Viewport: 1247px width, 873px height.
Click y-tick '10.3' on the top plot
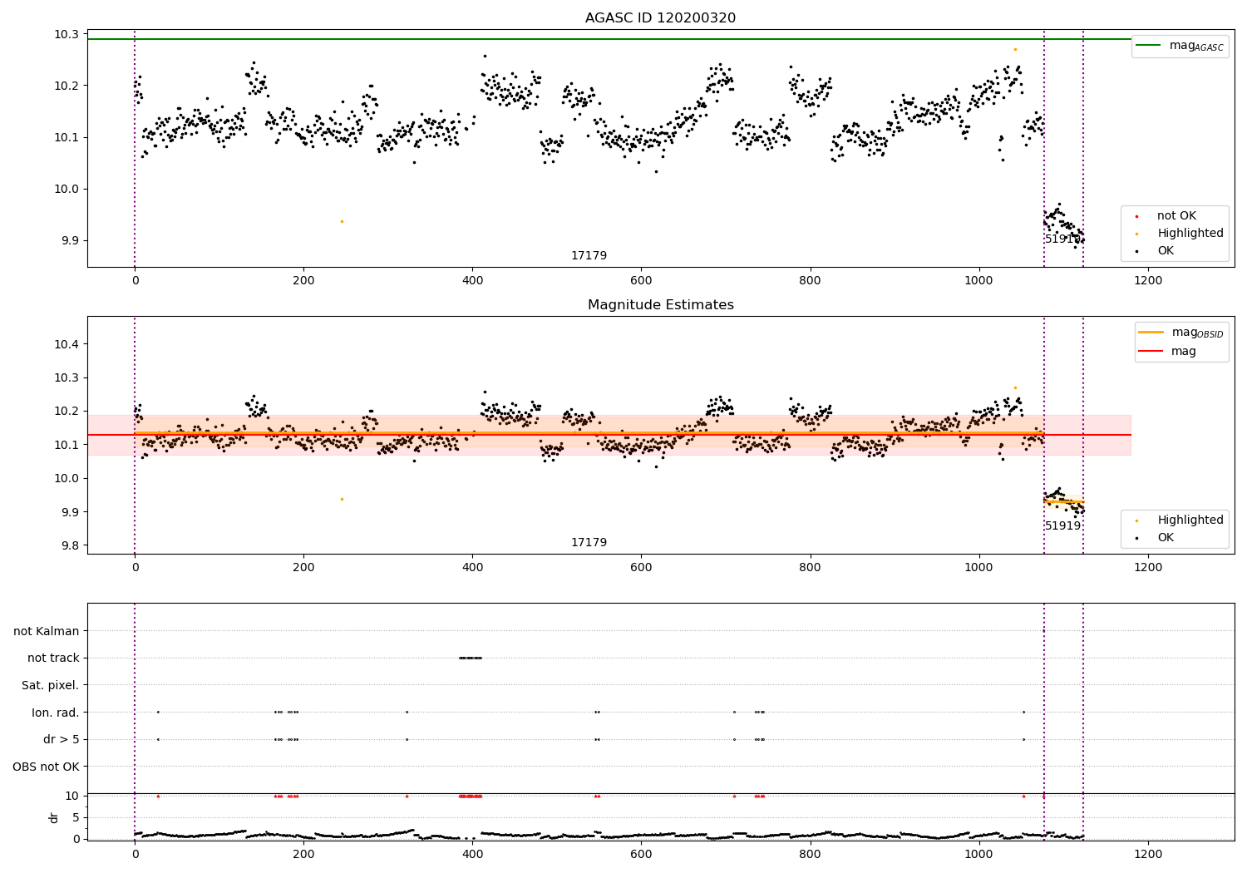(x=67, y=35)
